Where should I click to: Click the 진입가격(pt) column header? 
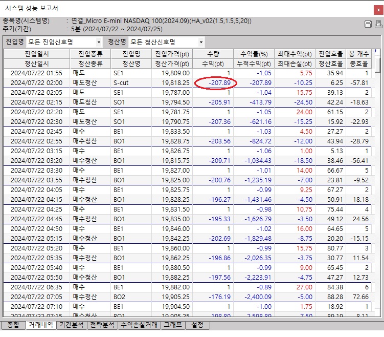172,54
